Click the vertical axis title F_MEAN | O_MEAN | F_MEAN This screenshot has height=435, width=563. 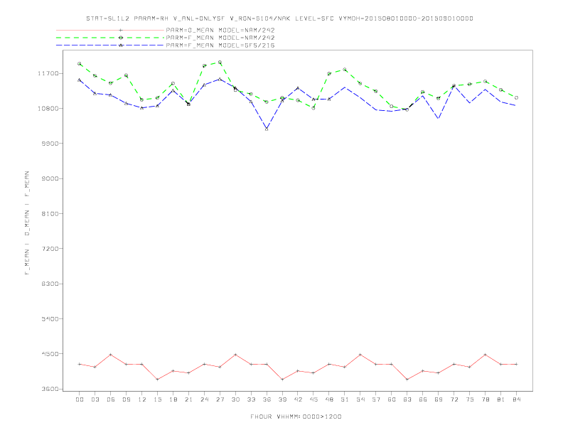click(27, 223)
